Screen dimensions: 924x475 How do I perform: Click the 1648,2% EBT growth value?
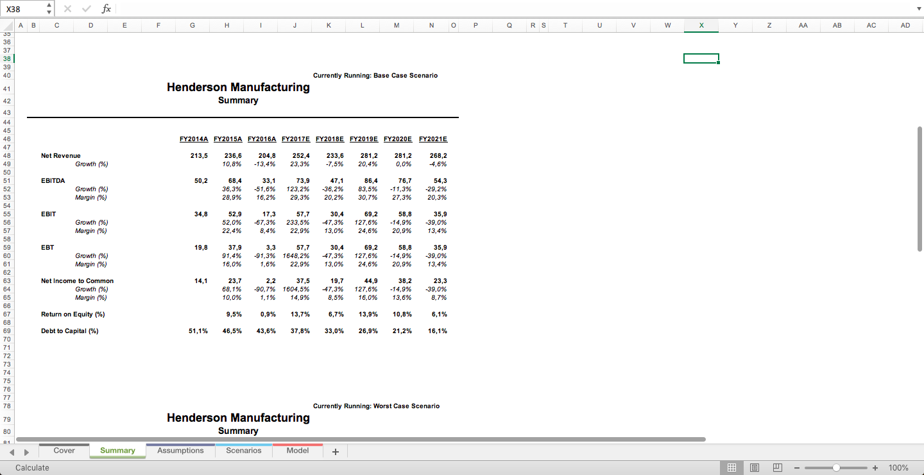[296, 256]
